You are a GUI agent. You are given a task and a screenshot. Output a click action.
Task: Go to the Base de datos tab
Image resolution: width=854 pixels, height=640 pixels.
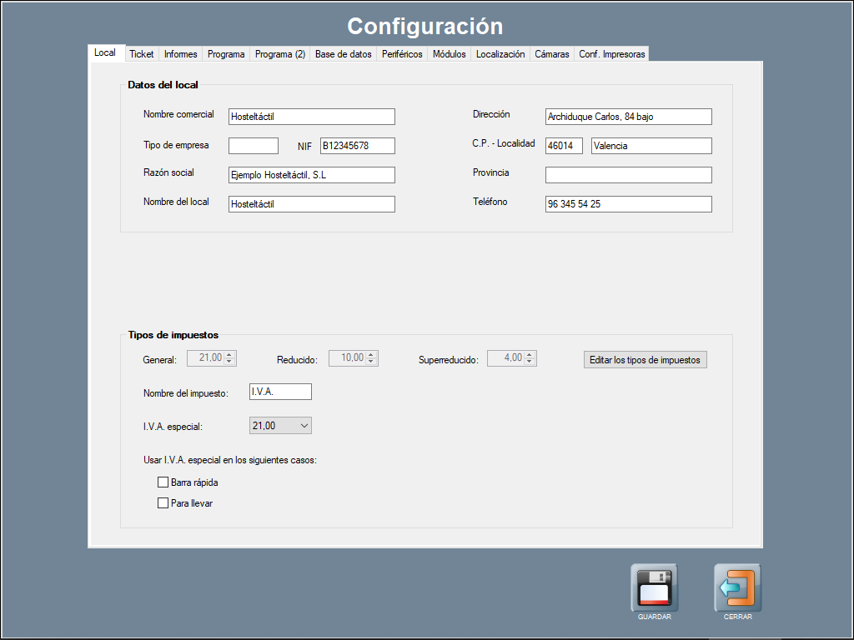343,54
